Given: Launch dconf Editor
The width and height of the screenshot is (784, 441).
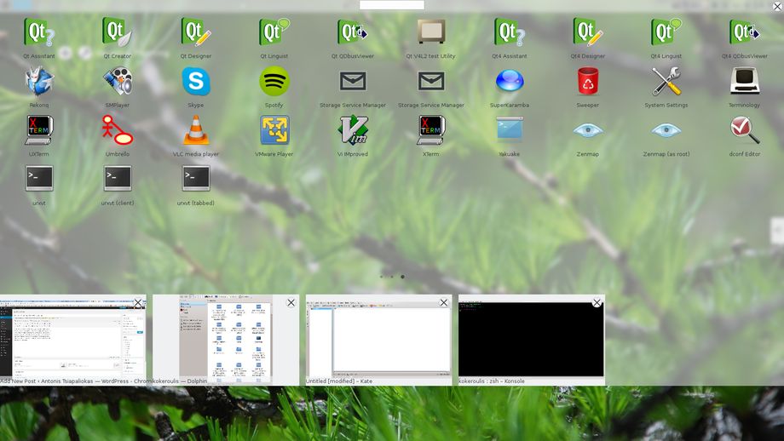Looking at the screenshot, I should 745,130.
